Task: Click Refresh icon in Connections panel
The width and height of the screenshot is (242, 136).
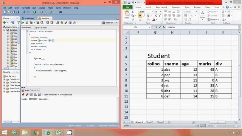Action: click(x=13, y=23)
